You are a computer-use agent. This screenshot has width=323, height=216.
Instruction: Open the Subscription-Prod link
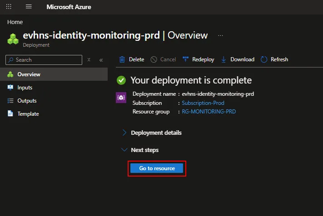tap(203, 103)
